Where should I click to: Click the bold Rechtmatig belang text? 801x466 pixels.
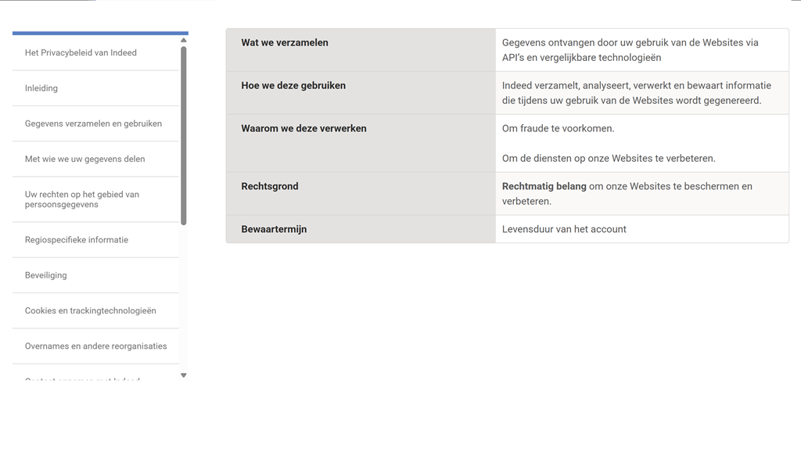(544, 187)
